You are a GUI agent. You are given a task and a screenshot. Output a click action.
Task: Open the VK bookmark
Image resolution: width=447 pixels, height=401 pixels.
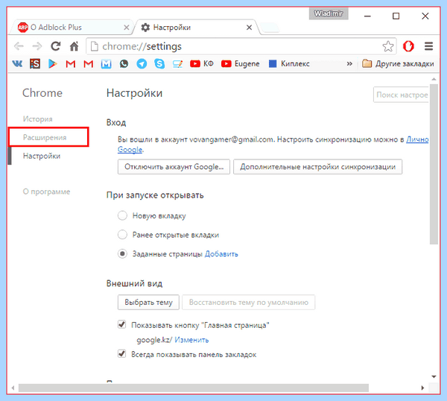(17, 63)
